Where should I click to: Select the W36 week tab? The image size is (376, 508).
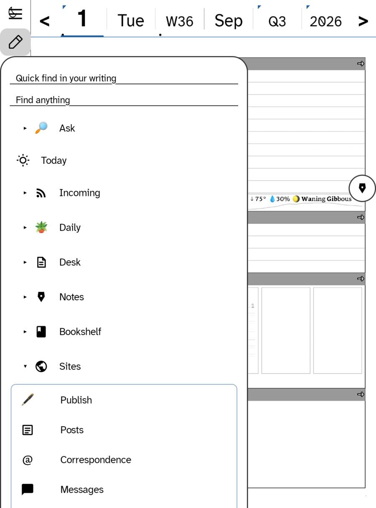[x=180, y=21]
